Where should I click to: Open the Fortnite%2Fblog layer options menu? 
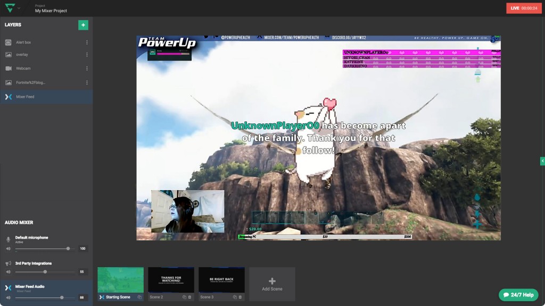click(87, 82)
